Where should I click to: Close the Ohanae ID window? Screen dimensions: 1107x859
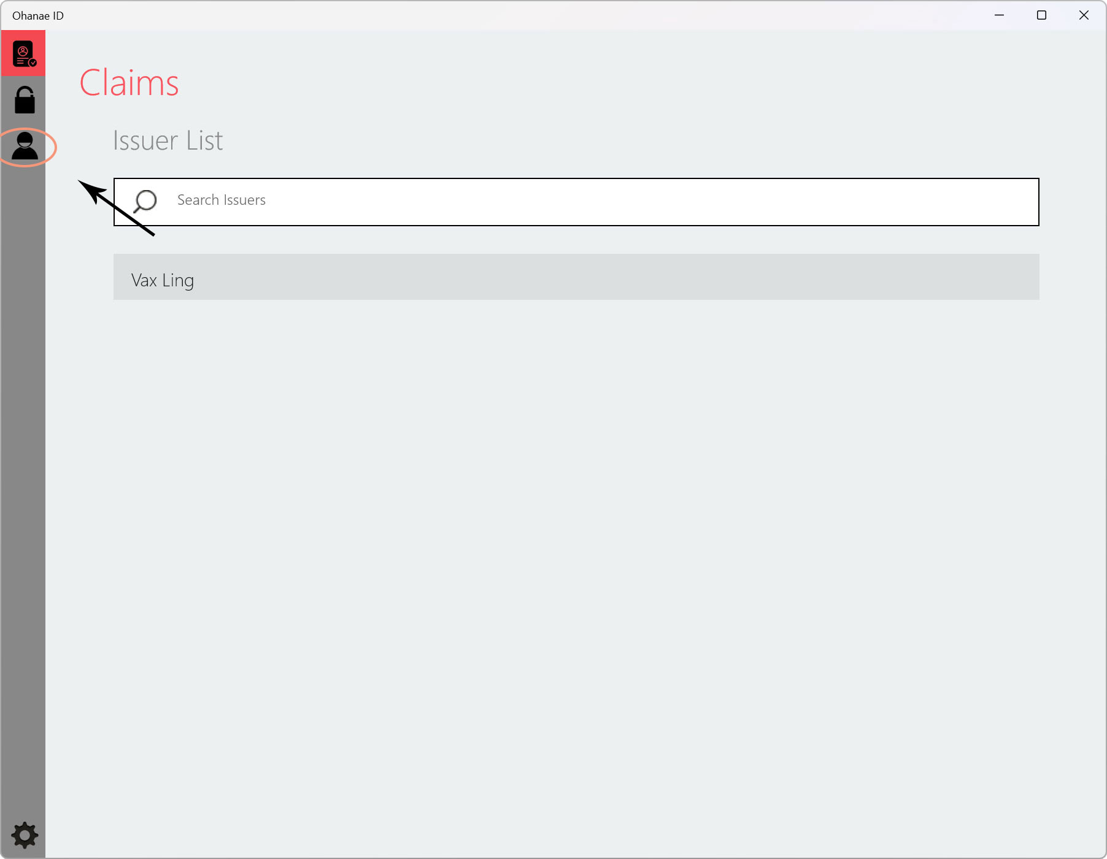pyautogui.click(x=1084, y=15)
